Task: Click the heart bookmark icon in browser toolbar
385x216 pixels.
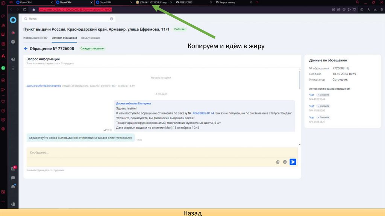Action: point(355,9)
